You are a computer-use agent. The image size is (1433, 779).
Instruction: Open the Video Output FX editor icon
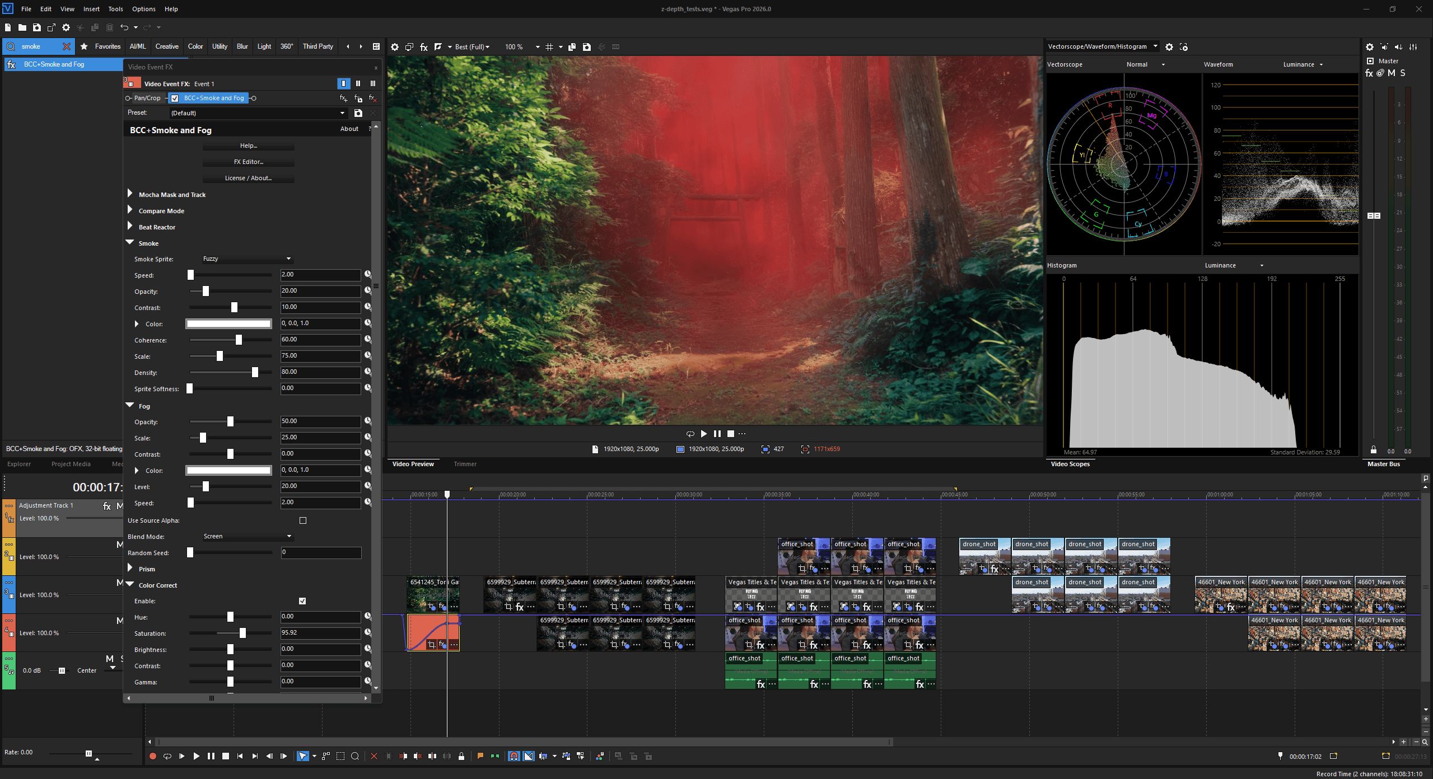[x=424, y=47]
